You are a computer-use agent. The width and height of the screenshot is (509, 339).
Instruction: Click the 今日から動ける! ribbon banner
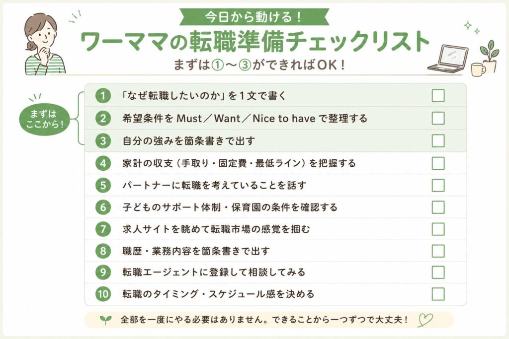pyautogui.click(x=254, y=17)
